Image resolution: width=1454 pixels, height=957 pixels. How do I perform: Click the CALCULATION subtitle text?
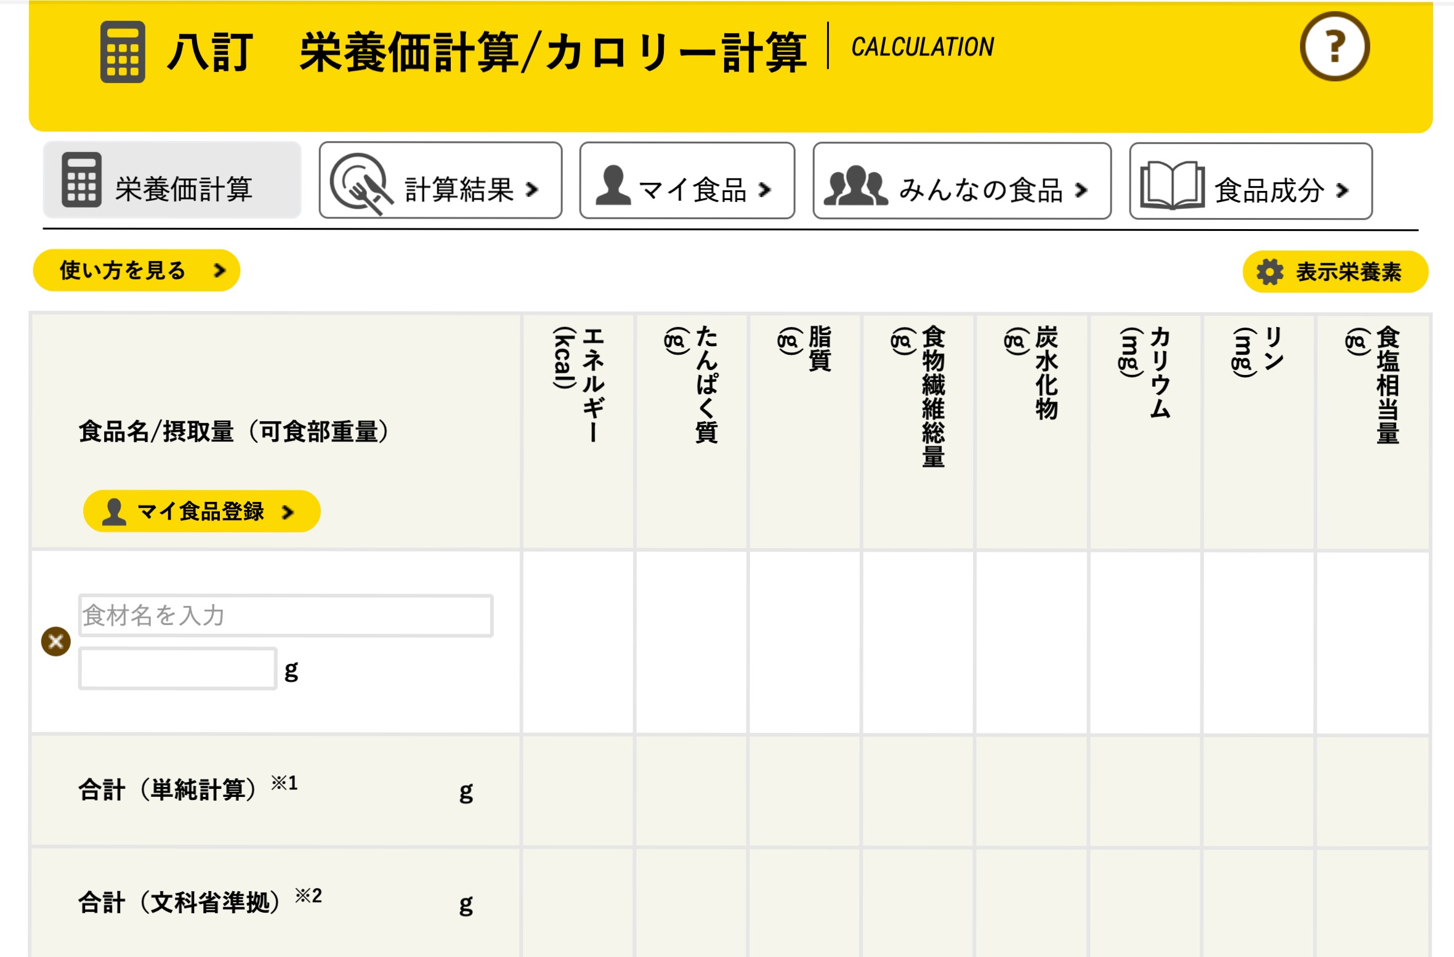point(923,47)
